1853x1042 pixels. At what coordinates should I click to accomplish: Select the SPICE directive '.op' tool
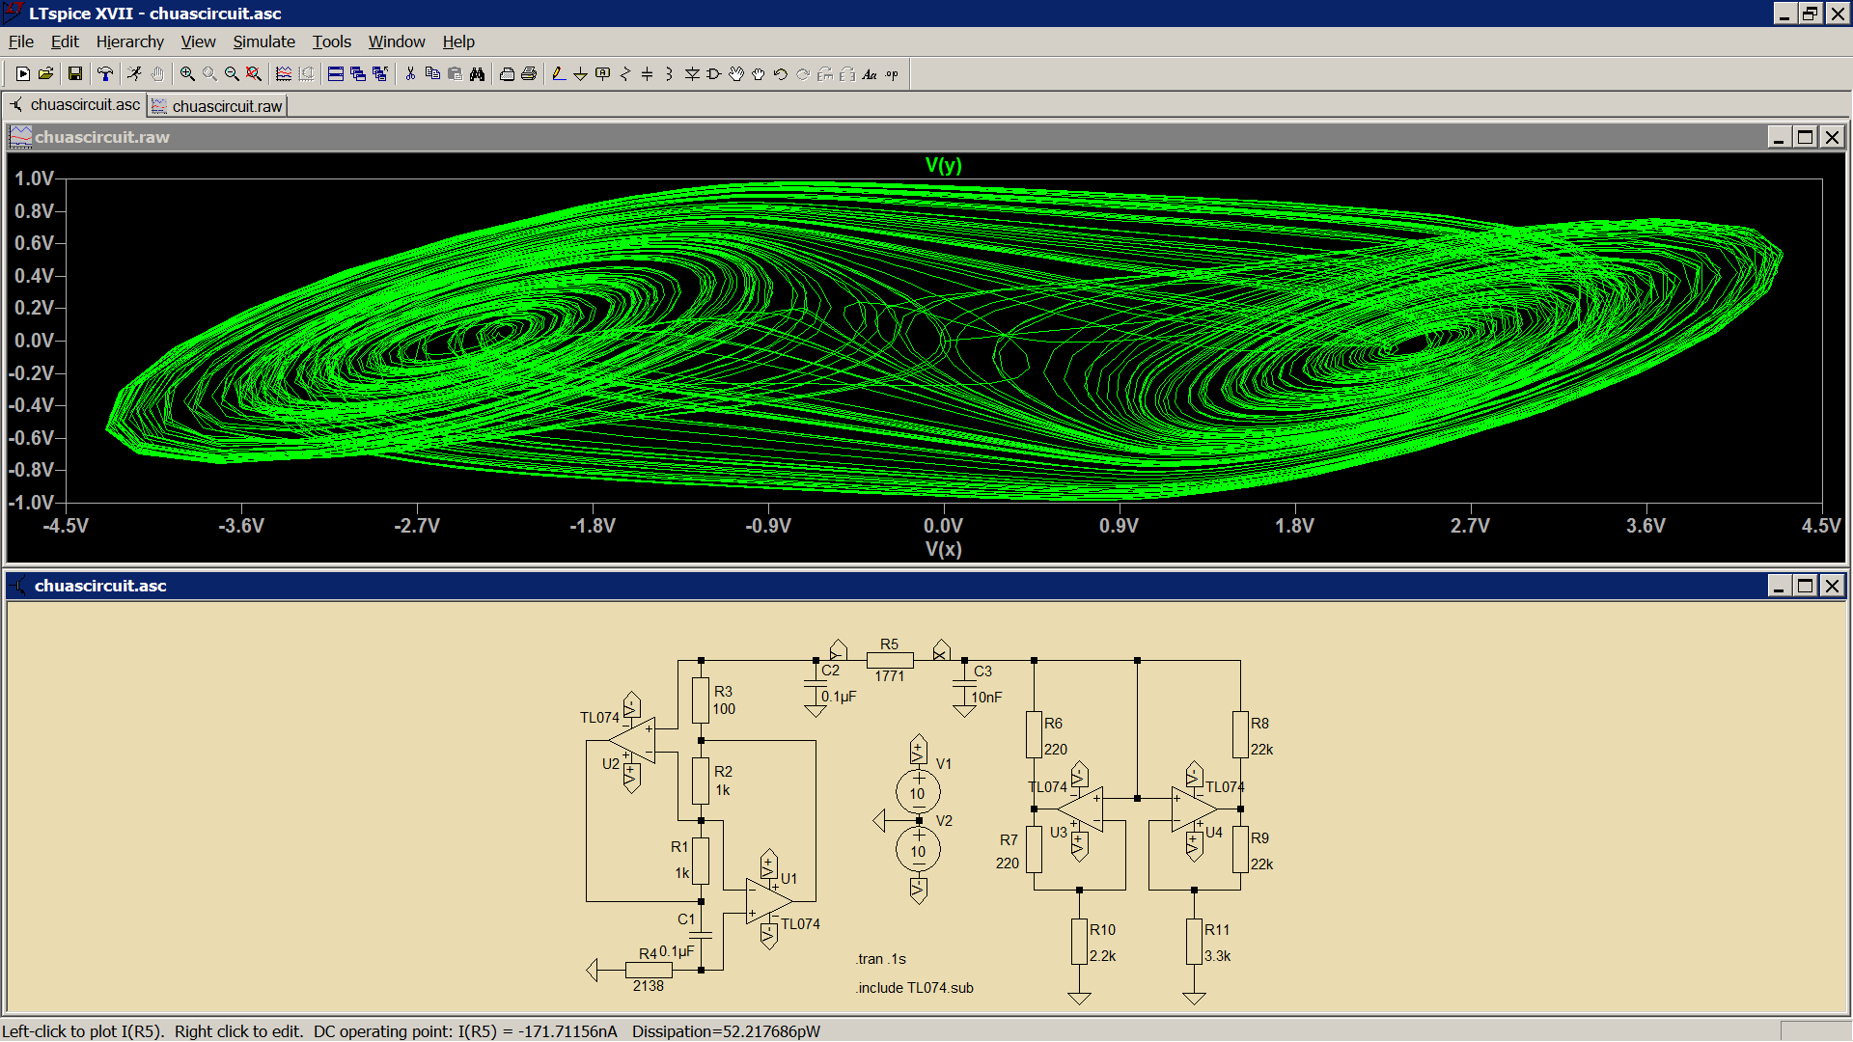click(x=892, y=73)
